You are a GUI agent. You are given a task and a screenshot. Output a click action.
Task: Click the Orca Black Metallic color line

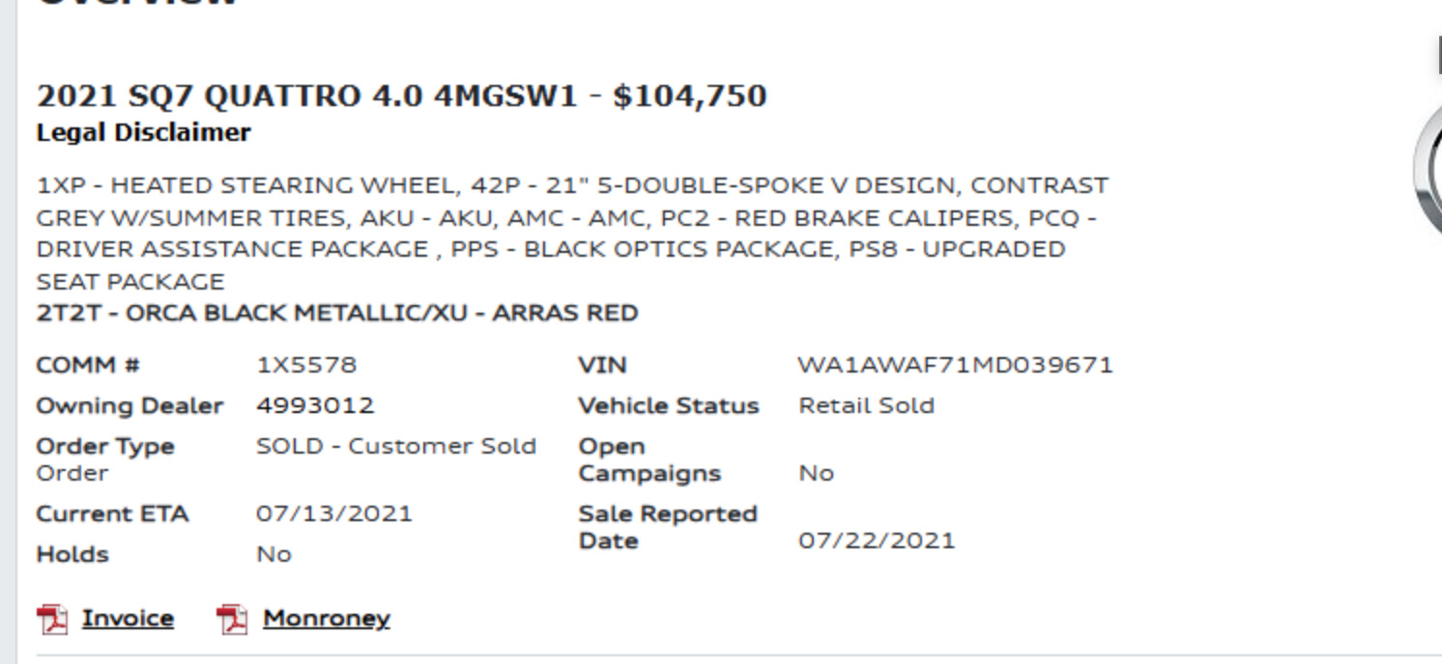click(x=337, y=314)
